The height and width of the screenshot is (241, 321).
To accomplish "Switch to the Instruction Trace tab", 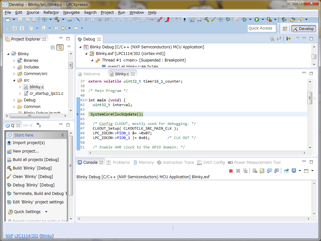I will pyautogui.click(x=176, y=163).
